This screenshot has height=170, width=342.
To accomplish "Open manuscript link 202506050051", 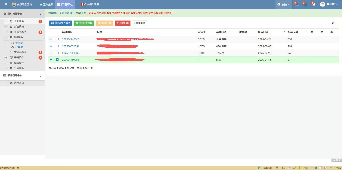I will [x=71, y=46].
